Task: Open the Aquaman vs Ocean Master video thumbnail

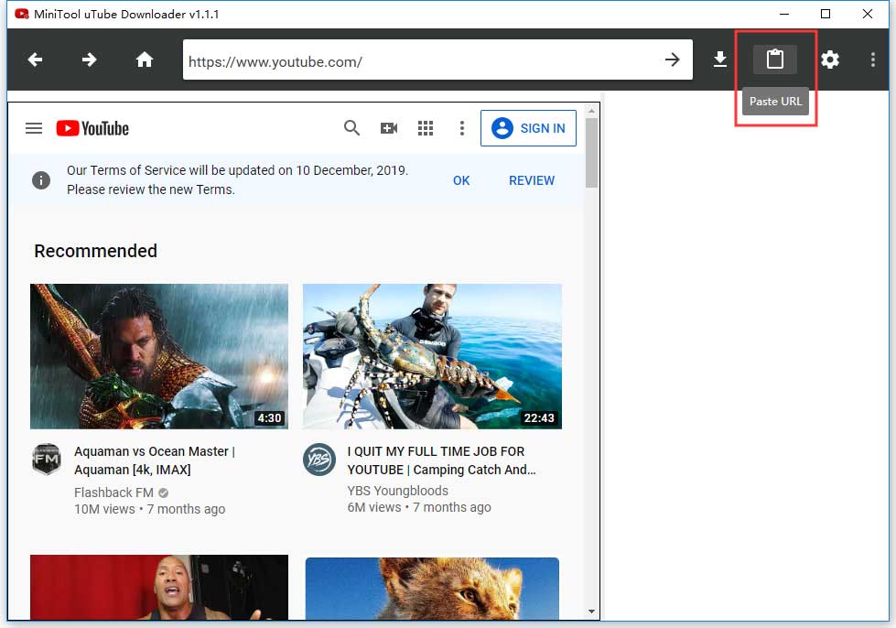Action: click(x=159, y=355)
